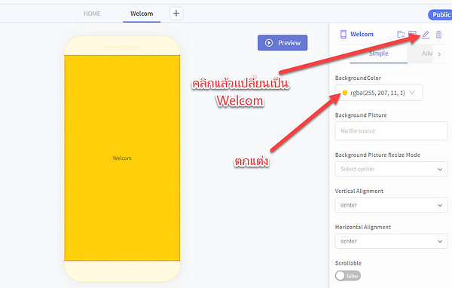Viewport: 452px width, 288px height.
Task: Delete the Welcom page with the trash icon
Action: (438, 35)
